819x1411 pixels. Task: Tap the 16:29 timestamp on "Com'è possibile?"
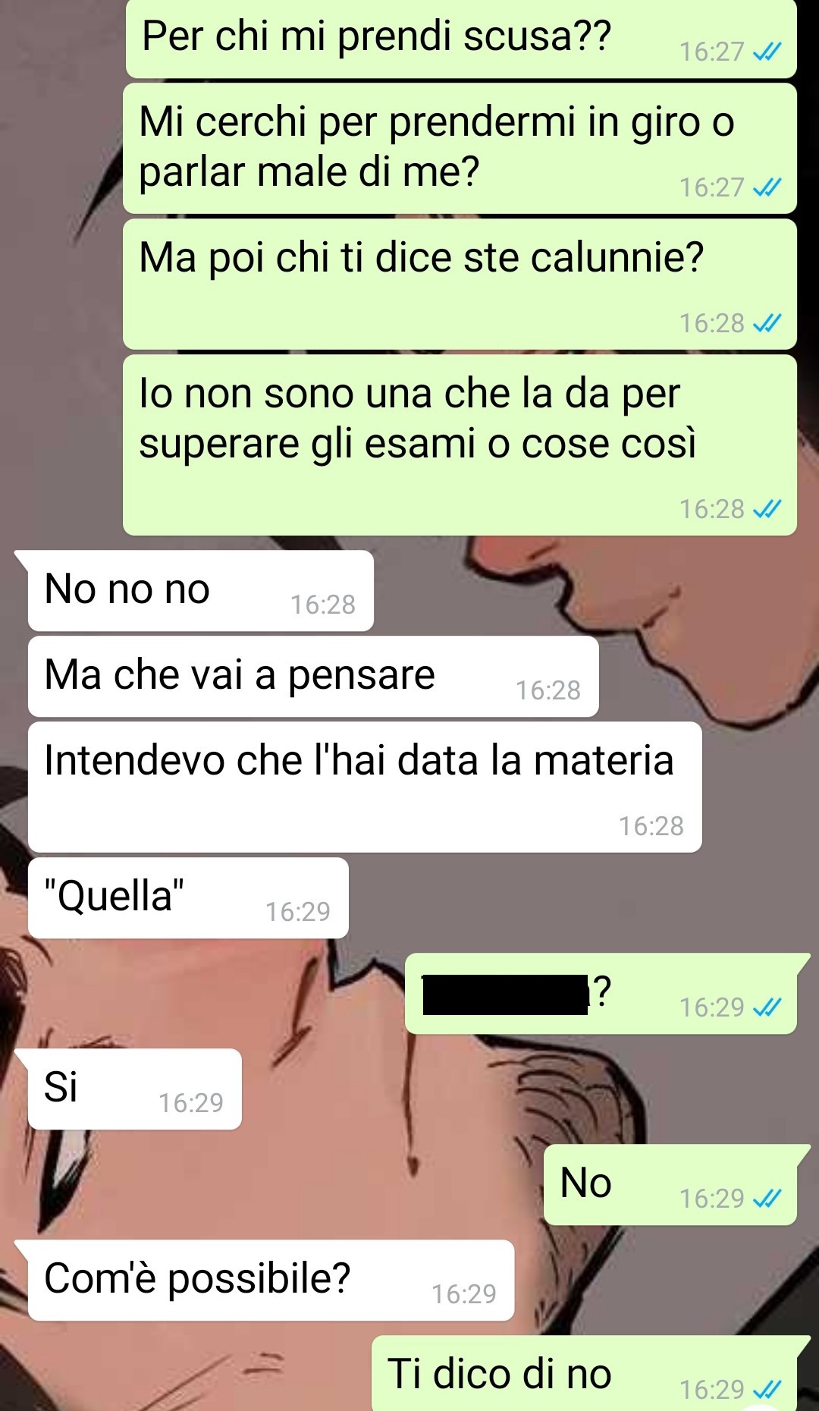coord(464,1293)
